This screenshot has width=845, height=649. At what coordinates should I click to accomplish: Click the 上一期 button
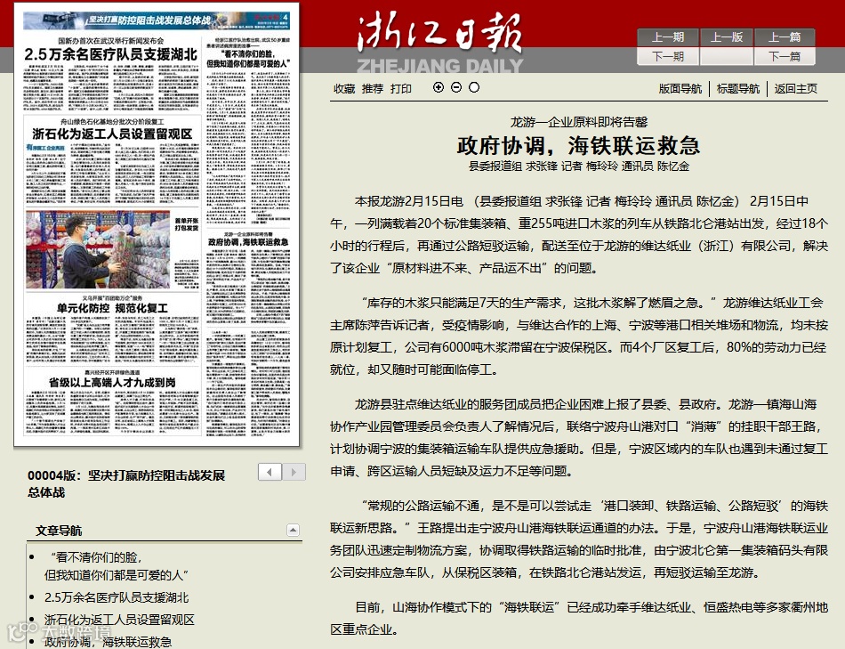pyautogui.click(x=668, y=37)
